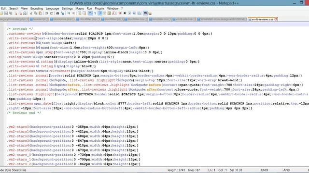Open the Window menu
309x173 pixels.
pyautogui.click(x=112, y=9)
